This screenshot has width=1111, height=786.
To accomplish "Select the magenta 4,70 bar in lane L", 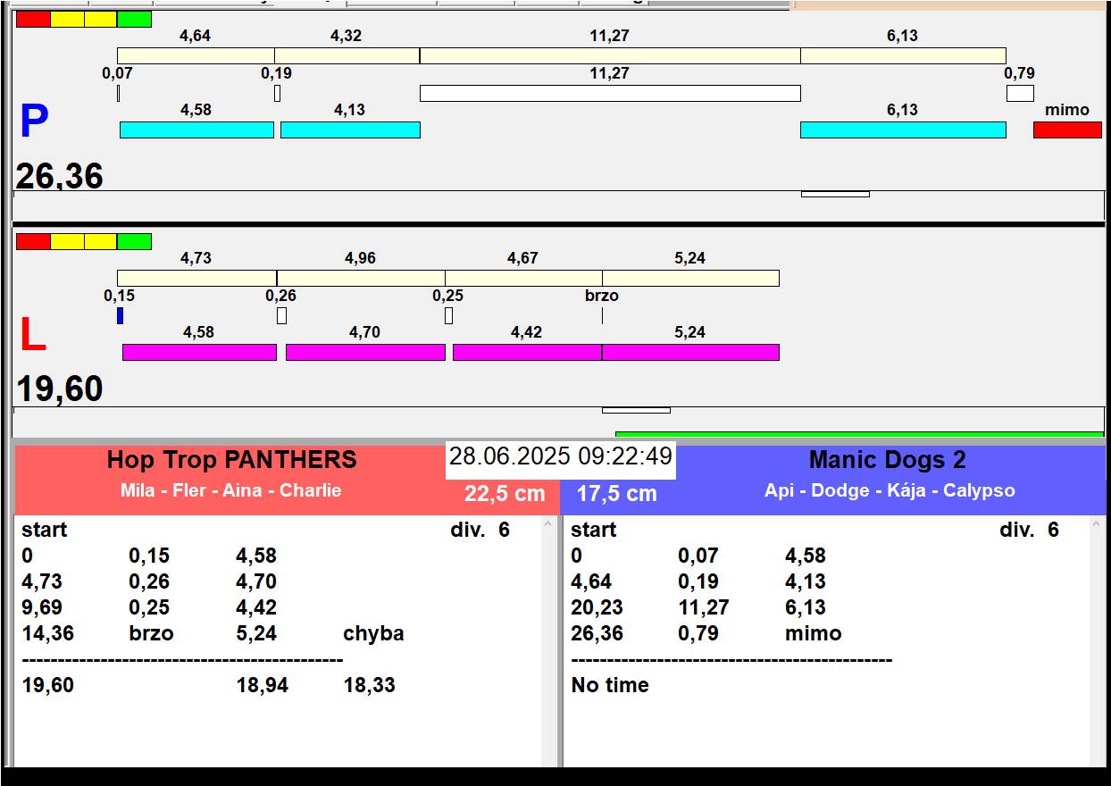I will pyautogui.click(x=365, y=352).
